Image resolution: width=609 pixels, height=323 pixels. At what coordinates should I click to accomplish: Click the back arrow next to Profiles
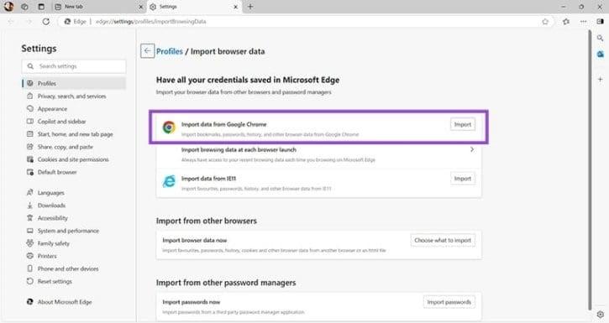pos(147,51)
